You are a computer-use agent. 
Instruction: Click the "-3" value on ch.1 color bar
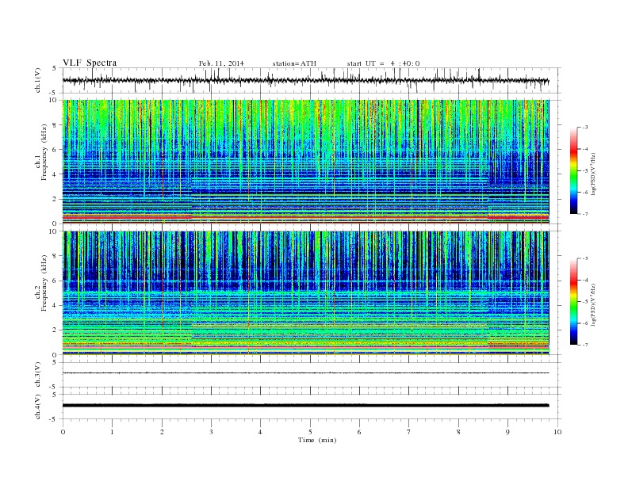pyautogui.click(x=584, y=128)
